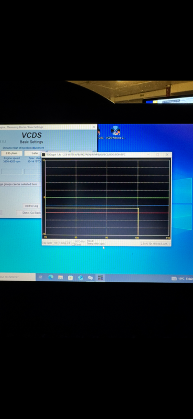
Task: Click the TDIGraph title bar app icon
Action: pos(44,155)
